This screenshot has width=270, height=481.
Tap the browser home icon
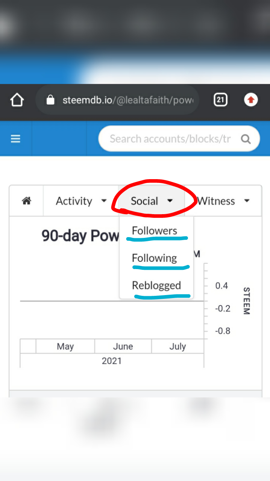pos(17,100)
